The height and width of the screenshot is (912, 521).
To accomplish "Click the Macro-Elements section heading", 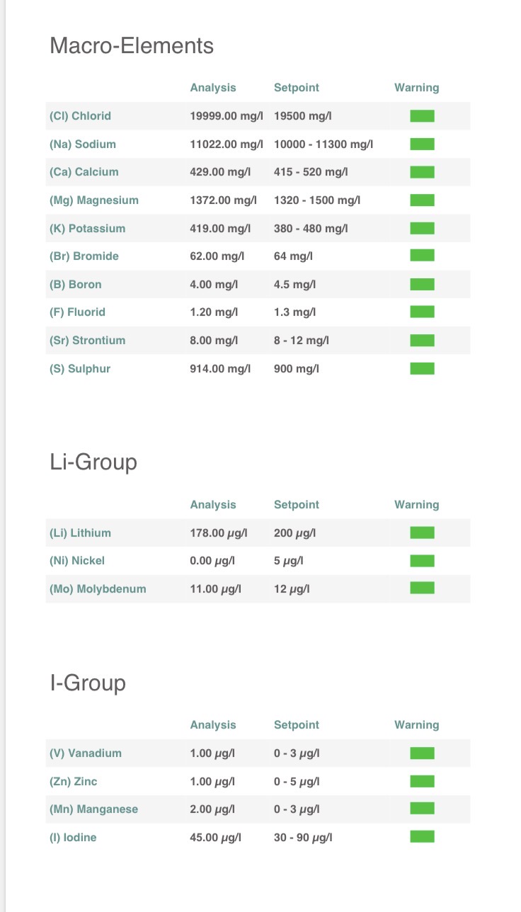I will coord(132,46).
